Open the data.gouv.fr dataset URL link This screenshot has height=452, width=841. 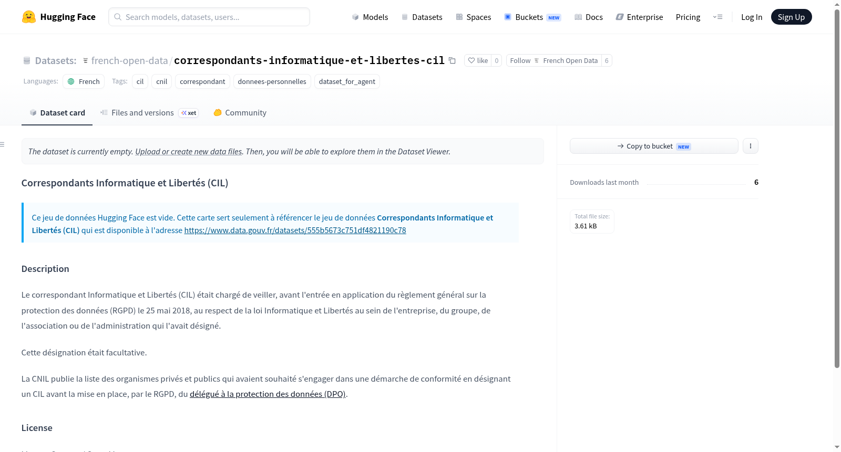(x=295, y=230)
